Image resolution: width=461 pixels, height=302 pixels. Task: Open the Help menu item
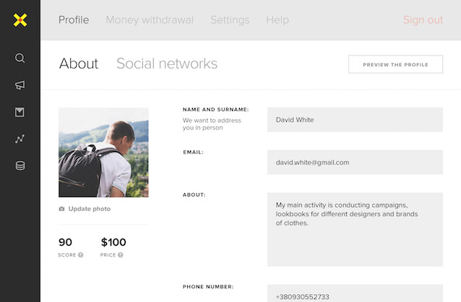[x=277, y=20]
